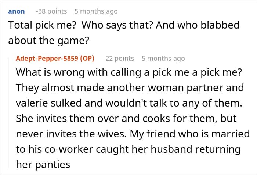Click the final line "her panties"

pos(43,164)
